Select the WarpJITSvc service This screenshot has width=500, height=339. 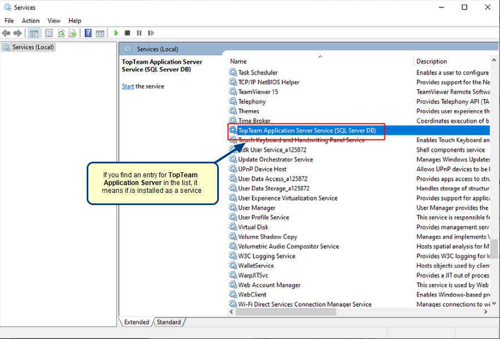(x=253, y=275)
